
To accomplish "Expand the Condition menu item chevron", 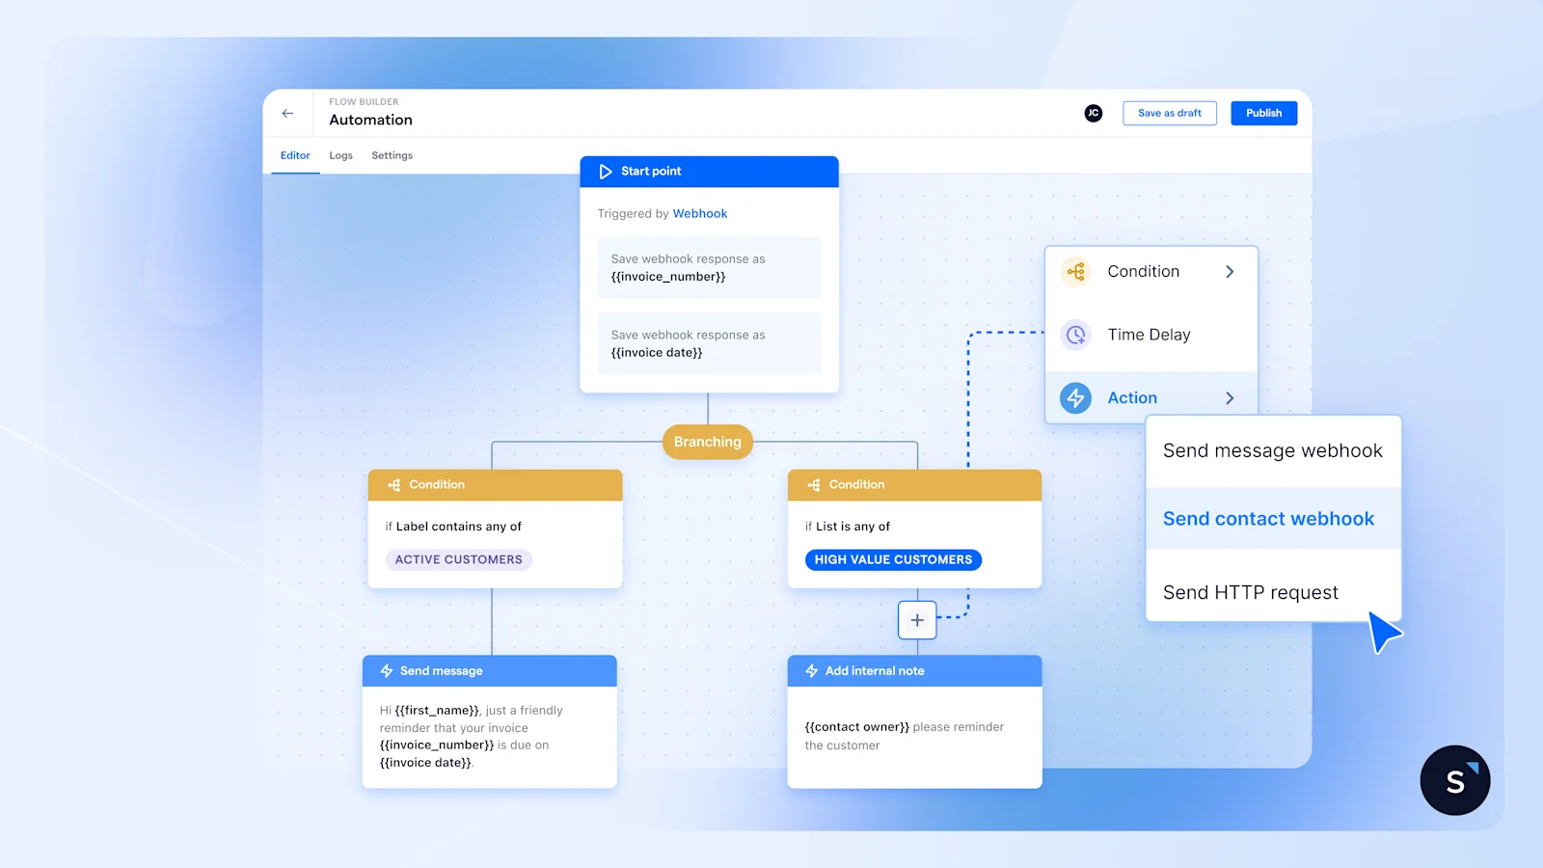I will coord(1230,271).
